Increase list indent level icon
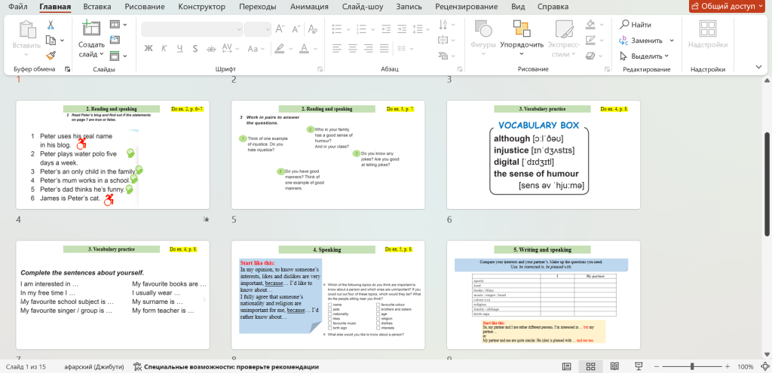The image size is (772, 373). pyautogui.click(x=403, y=28)
